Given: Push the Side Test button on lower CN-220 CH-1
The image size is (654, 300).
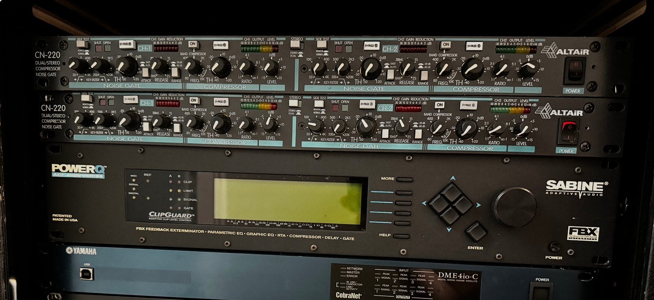Looking at the screenshot, I should [87, 98].
